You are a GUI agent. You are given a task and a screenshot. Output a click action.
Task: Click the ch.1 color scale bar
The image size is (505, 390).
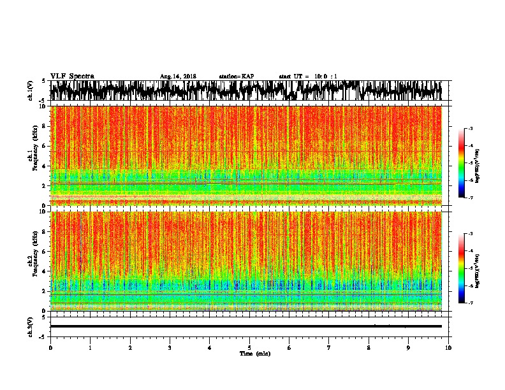pos(461,163)
